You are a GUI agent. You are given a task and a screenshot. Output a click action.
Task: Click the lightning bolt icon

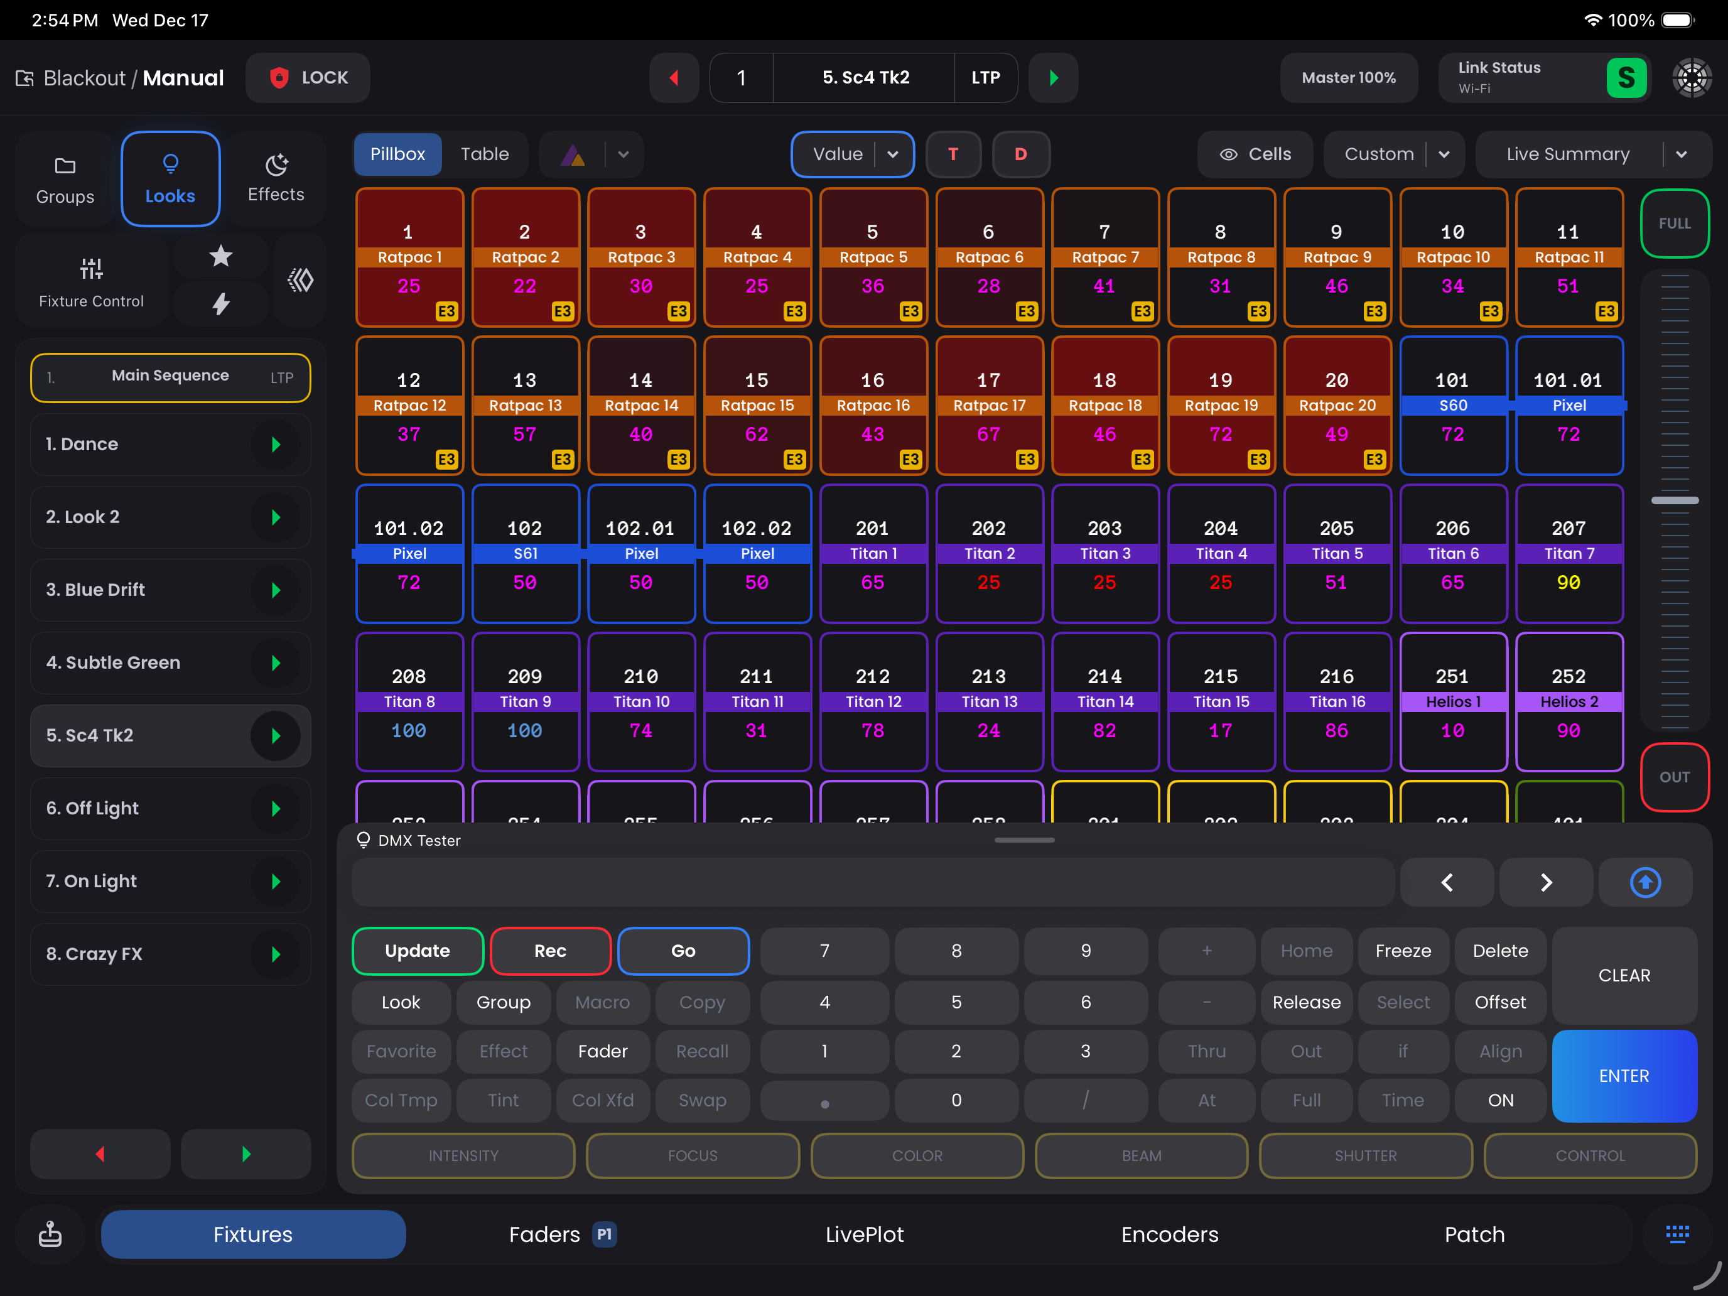pos(221,304)
